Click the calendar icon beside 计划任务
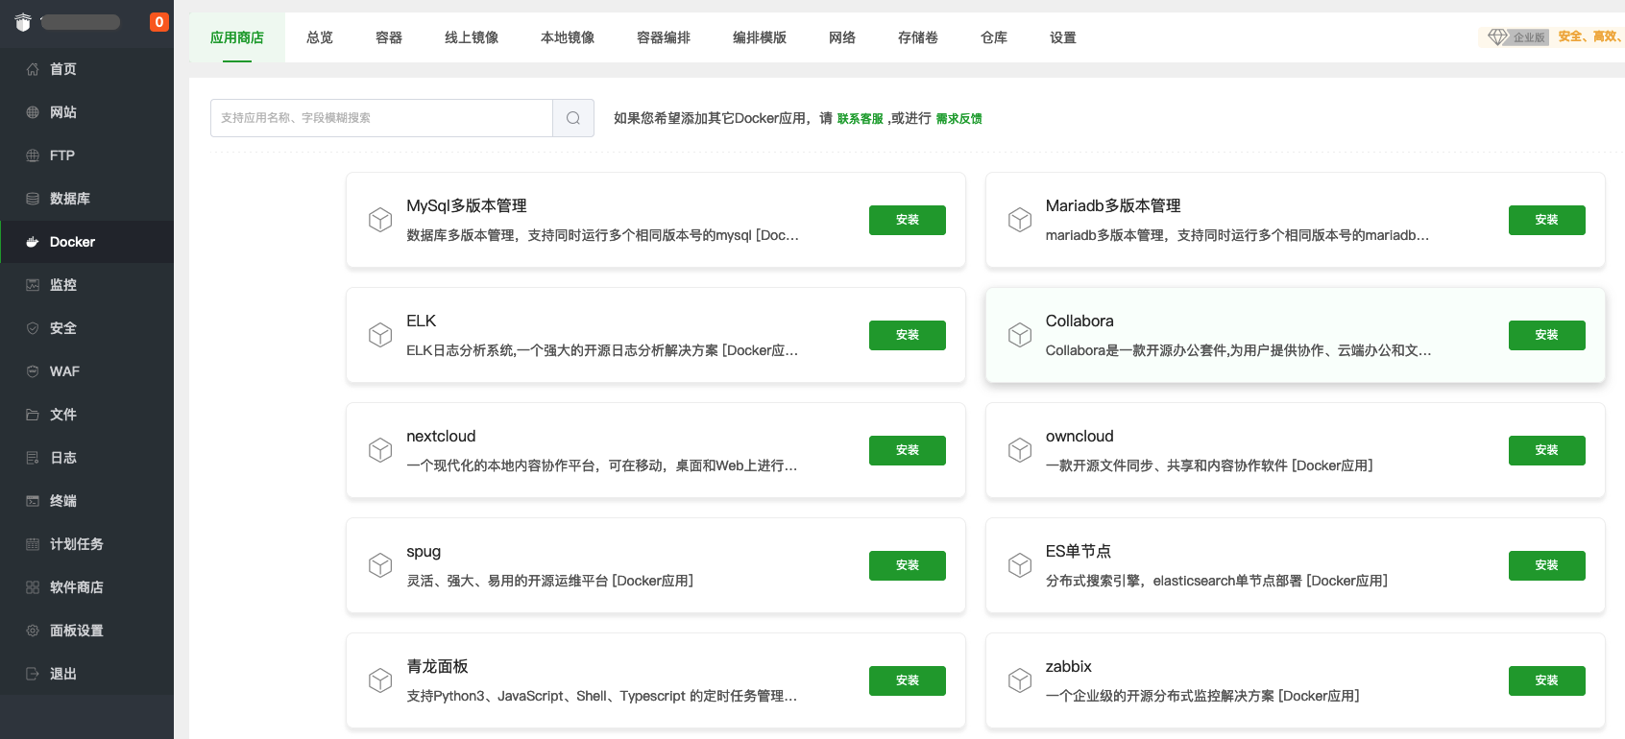The image size is (1625, 739). click(33, 544)
